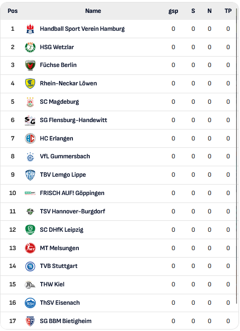Select the HC Erlangen round logo
This screenshot has height=331, width=240.
pyautogui.click(x=30, y=138)
